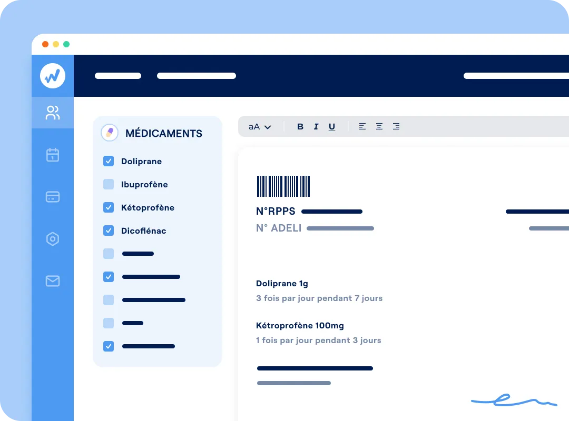The width and height of the screenshot is (569, 421).
Task: Click '1 fois par jour pendant 3 jours'
Action: tap(319, 340)
